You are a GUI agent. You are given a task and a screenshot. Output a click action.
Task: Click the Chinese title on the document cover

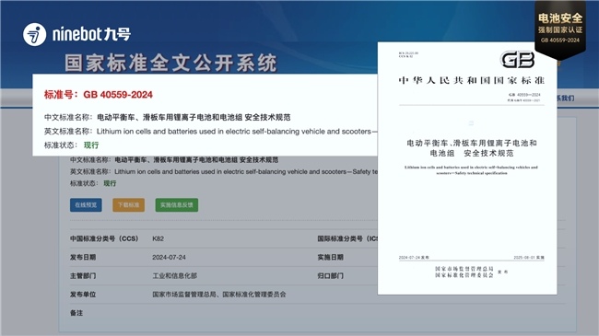(472, 148)
